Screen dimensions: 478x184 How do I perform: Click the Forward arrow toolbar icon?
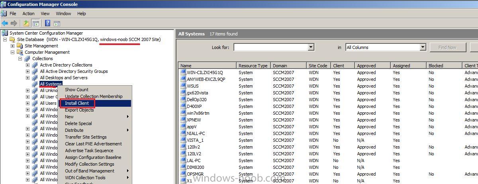(14, 23)
